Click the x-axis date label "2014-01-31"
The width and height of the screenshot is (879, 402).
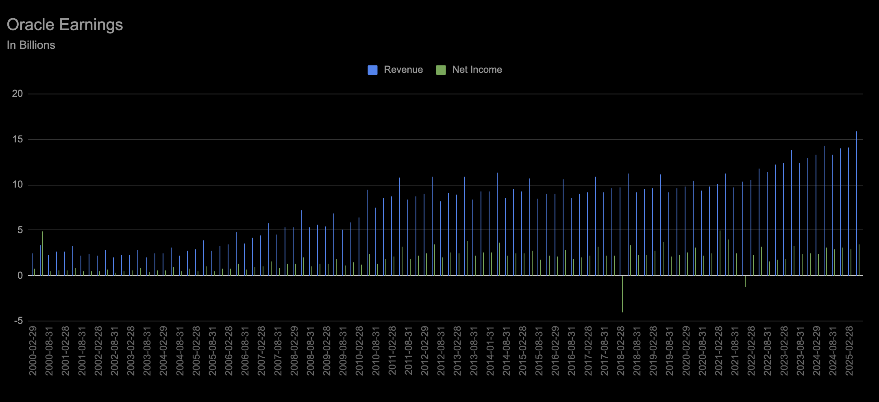point(490,351)
